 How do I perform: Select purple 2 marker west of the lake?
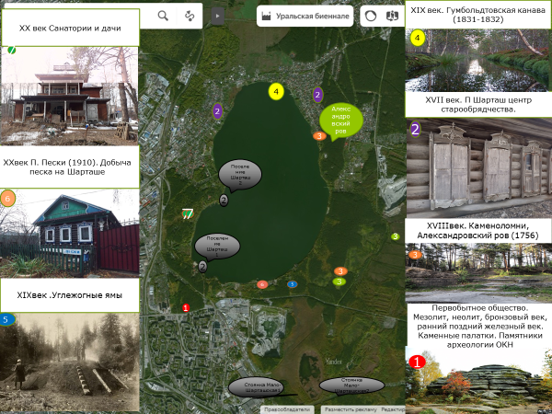217,111
